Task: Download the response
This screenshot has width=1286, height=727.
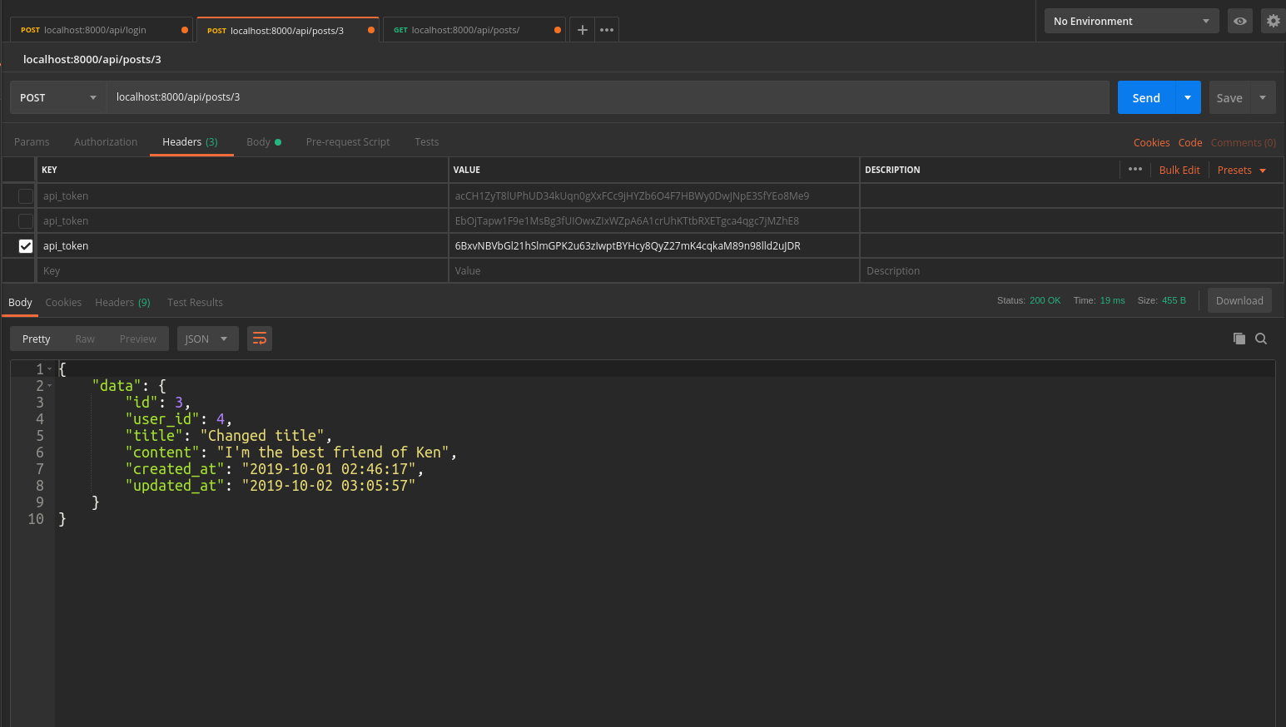Action: (1239, 300)
